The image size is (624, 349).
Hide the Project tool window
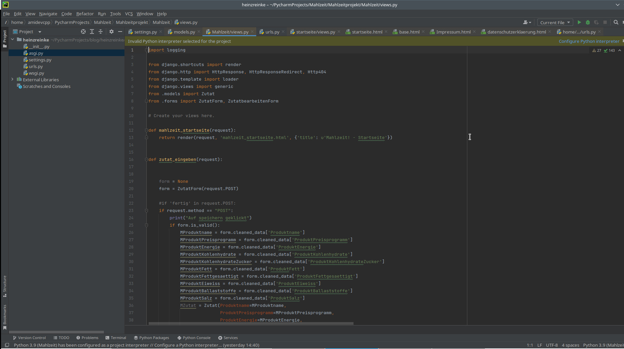pyautogui.click(x=120, y=32)
